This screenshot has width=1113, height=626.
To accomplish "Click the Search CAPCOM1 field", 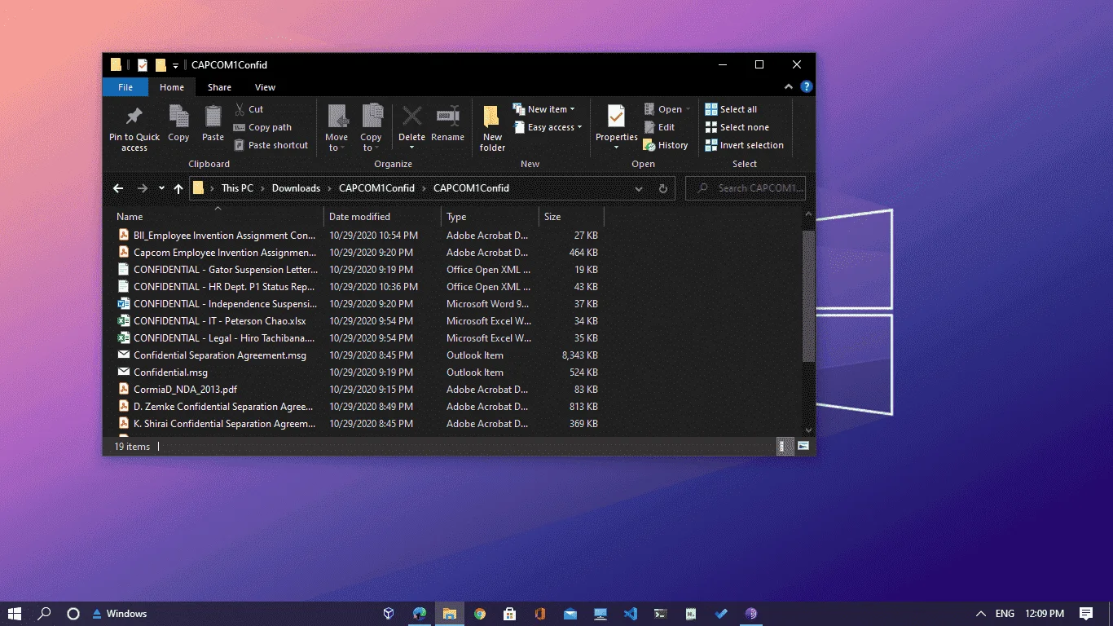I will pyautogui.click(x=746, y=188).
